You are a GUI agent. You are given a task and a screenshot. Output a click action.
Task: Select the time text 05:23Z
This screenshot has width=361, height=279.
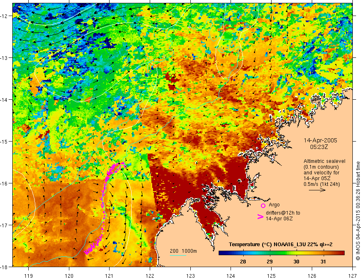pos(319,147)
